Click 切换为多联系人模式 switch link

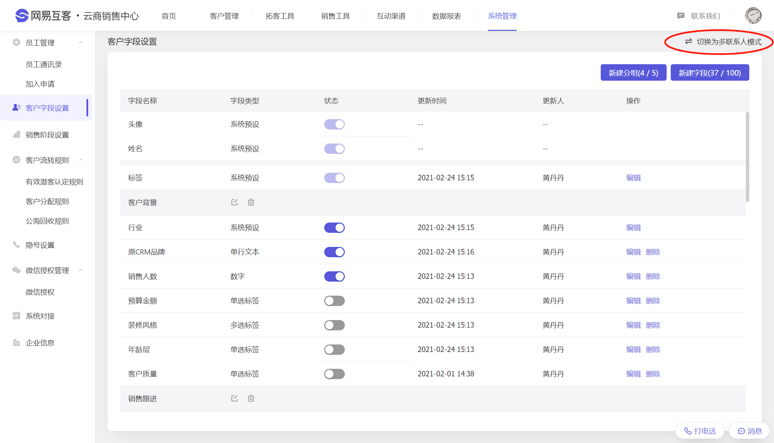coord(723,42)
